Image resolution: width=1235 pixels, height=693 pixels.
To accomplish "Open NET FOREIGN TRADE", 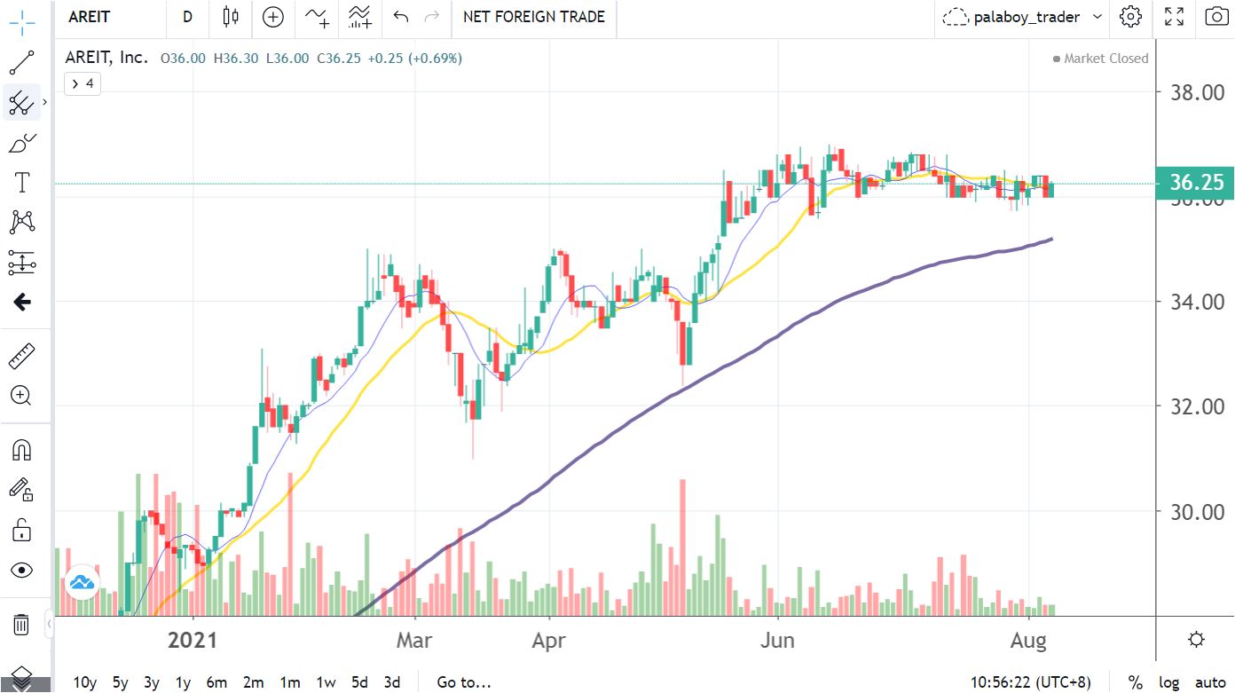I will tap(532, 17).
